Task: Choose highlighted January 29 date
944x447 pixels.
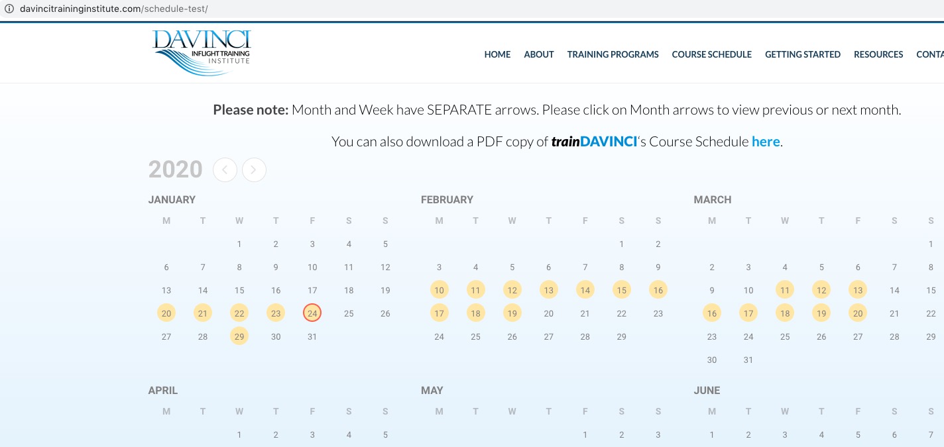Action: point(239,336)
